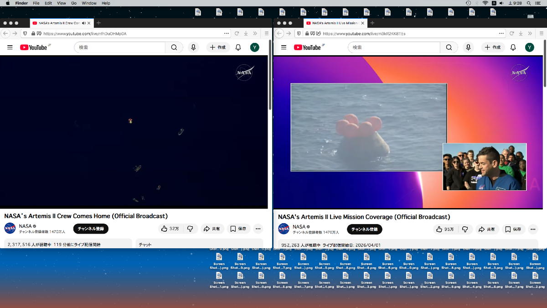This screenshot has width=547, height=308.
Task: Open tracking protection shield in left browser
Action: click(x=25, y=33)
